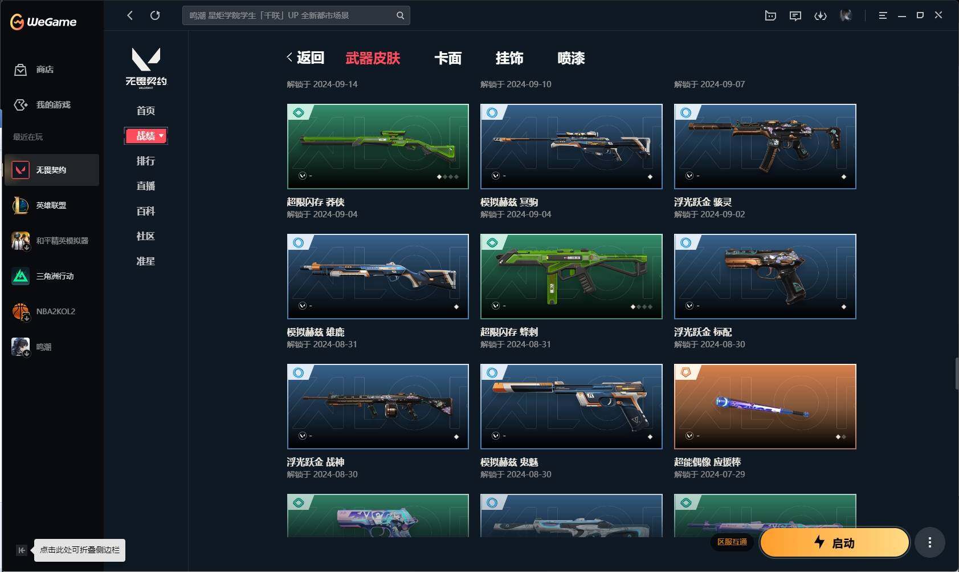Select 英雄联盟 in recent games list
Screen dimensions: 959x572
click(52, 205)
